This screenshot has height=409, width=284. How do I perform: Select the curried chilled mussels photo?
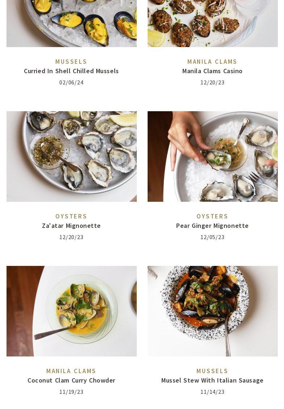[71, 24]
